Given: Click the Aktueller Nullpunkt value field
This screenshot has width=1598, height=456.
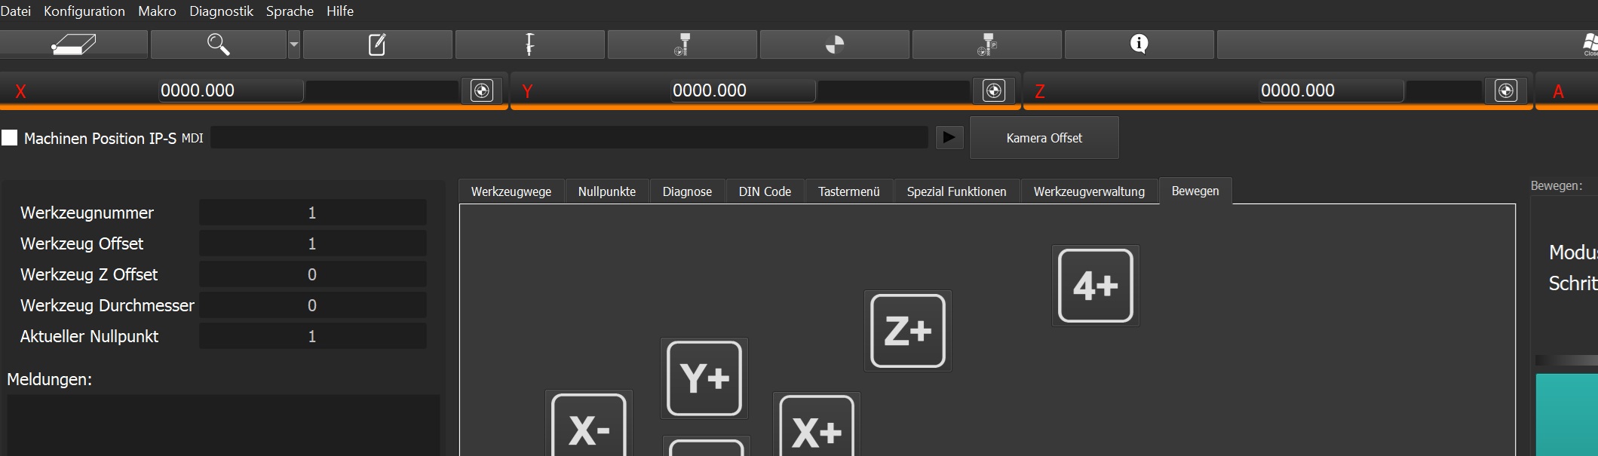Looking at the screenshot, I should (x=312, y=336).
